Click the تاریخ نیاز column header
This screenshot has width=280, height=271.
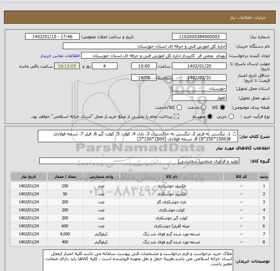29,176
